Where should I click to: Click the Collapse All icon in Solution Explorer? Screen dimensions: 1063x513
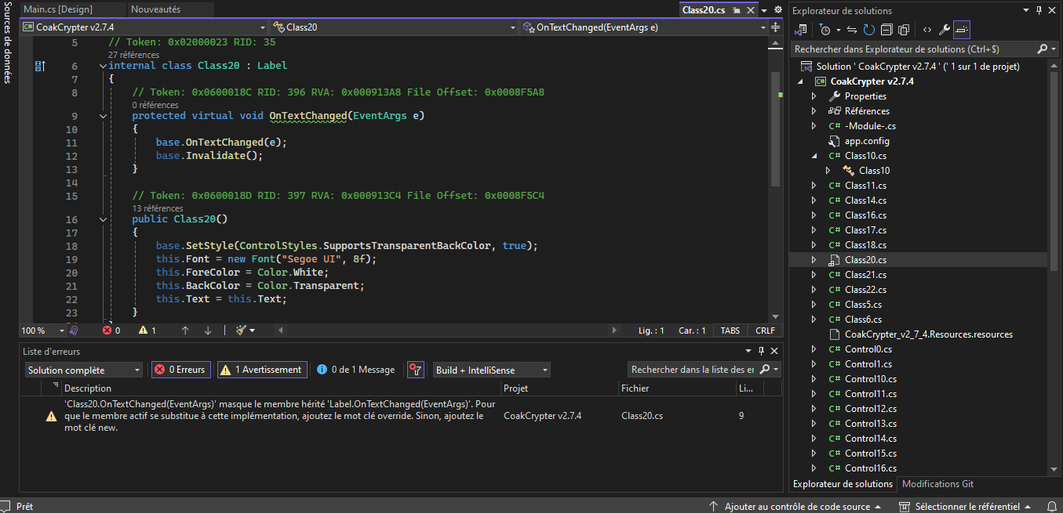tap(886, 30)
